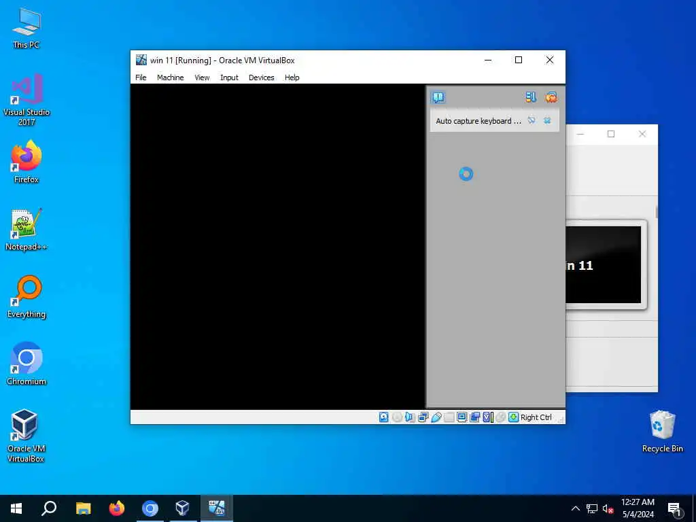Click the network icon in system tray
Image resolution: width=696 pixels, height=522 pixels.
[x=592, y=508]
